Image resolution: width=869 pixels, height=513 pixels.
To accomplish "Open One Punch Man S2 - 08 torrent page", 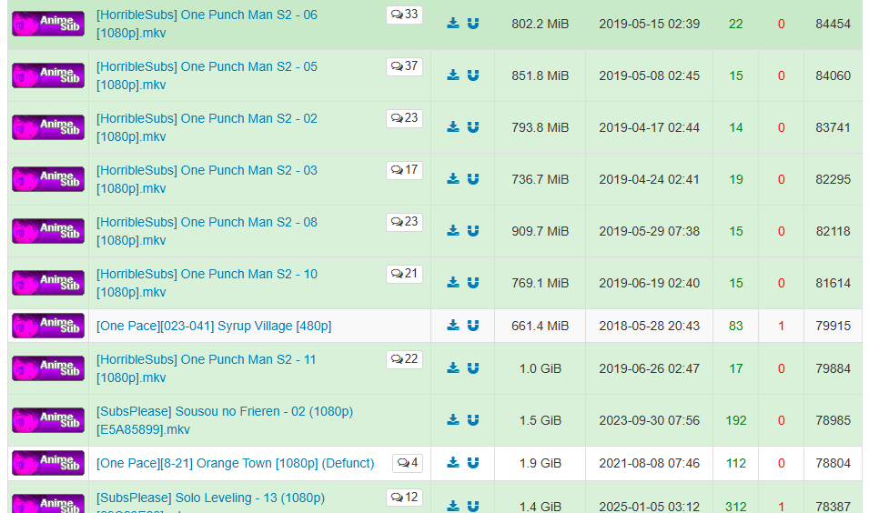I will (207, 231).
